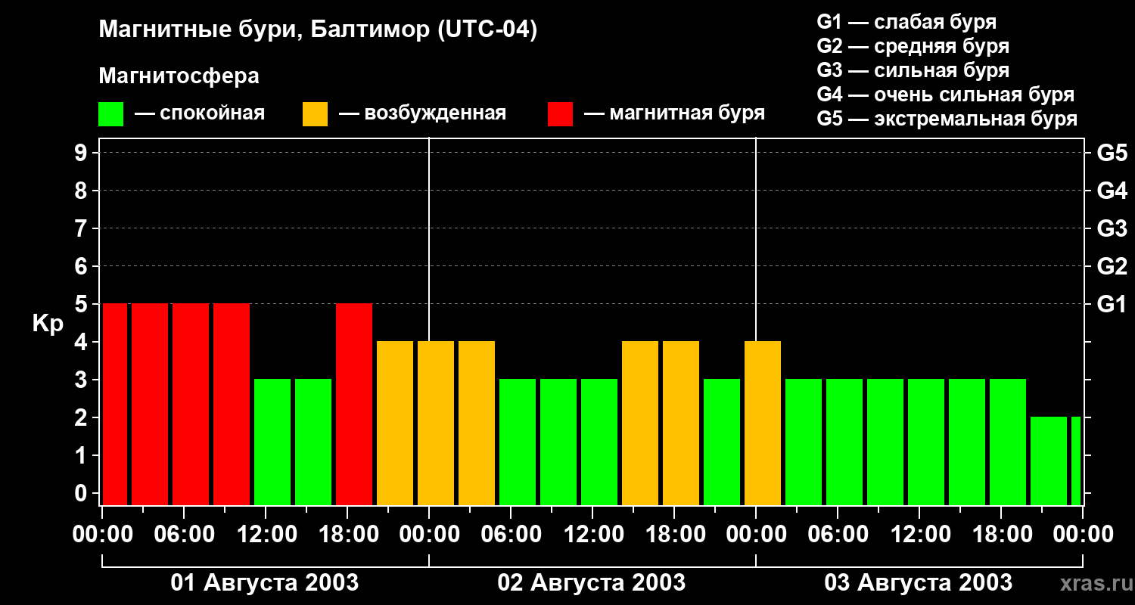Click the G5 label on right axis
The image size is (1135, 605).
click(1112, 153)
